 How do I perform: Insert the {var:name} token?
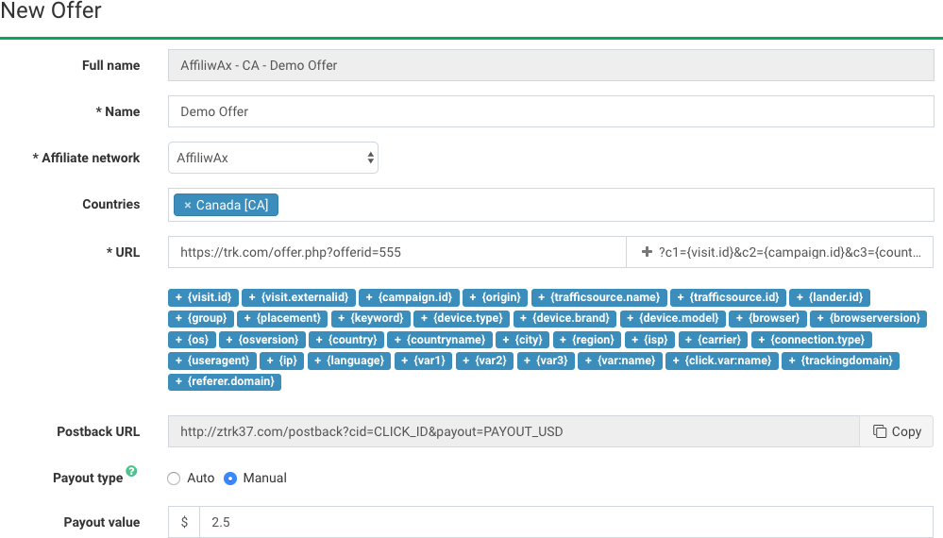point(620,361)
